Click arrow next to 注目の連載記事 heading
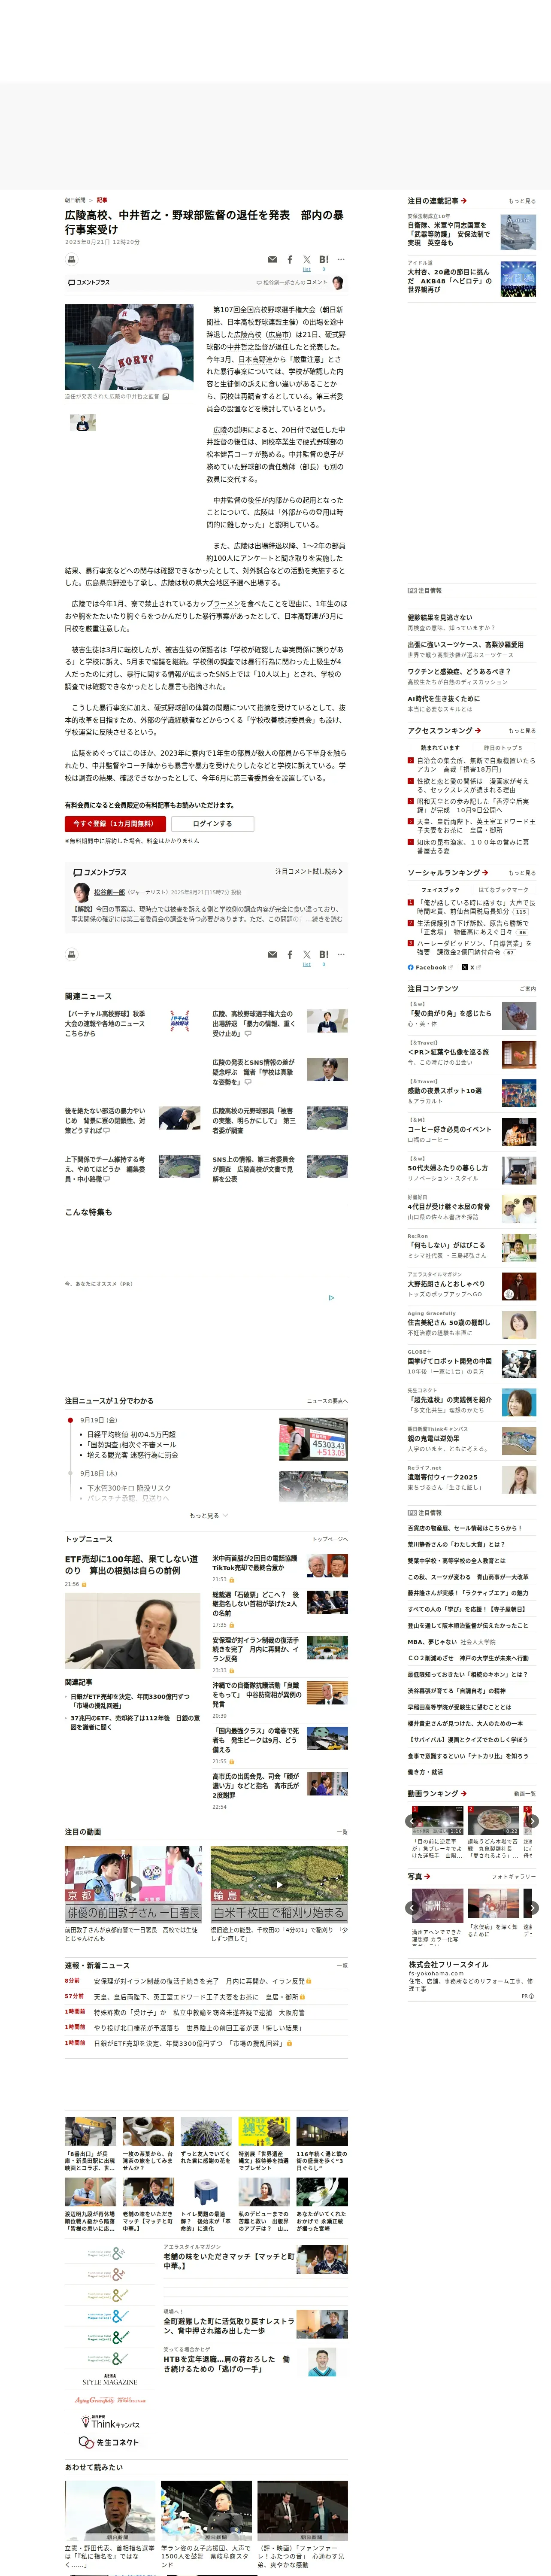This screenshot has height=2576, width=551. 464,201
